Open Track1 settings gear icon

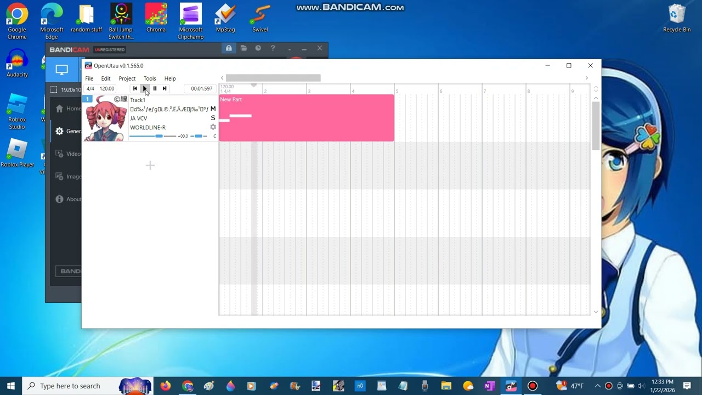(x=213, y=127)
